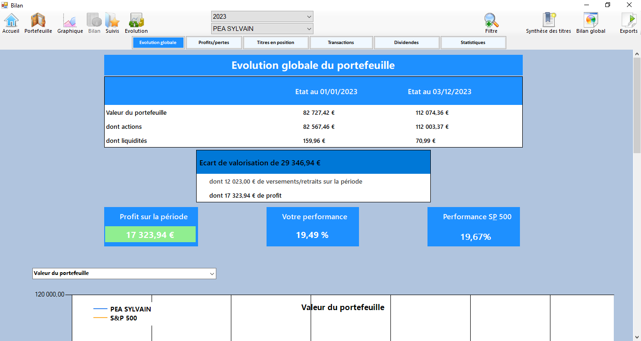Select the Evolution globale tab

pyautogui.click(x=158, y=43)
